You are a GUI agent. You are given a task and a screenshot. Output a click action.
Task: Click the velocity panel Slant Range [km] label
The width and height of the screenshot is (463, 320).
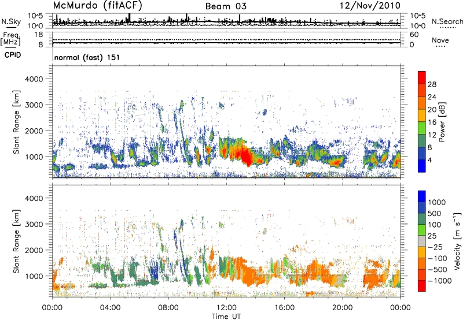16,241
